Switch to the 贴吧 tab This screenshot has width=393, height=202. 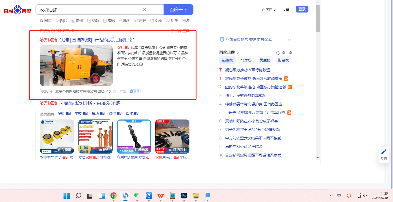coord(140,21)
